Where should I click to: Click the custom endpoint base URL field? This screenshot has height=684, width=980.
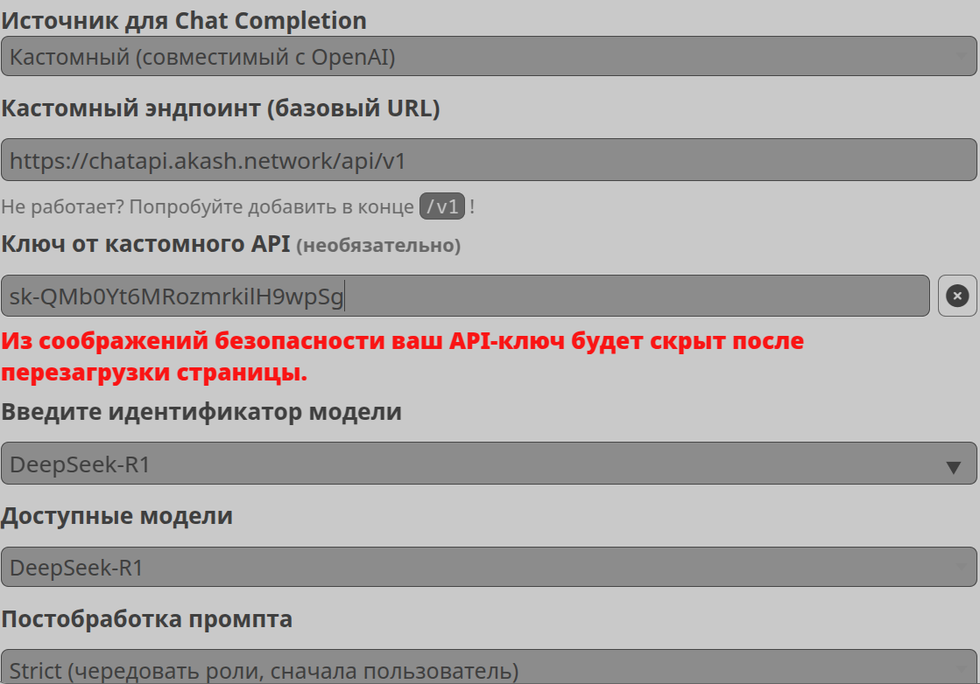[489, 160]
